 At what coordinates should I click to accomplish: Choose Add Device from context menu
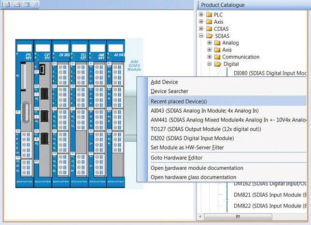tap(227, 82)
